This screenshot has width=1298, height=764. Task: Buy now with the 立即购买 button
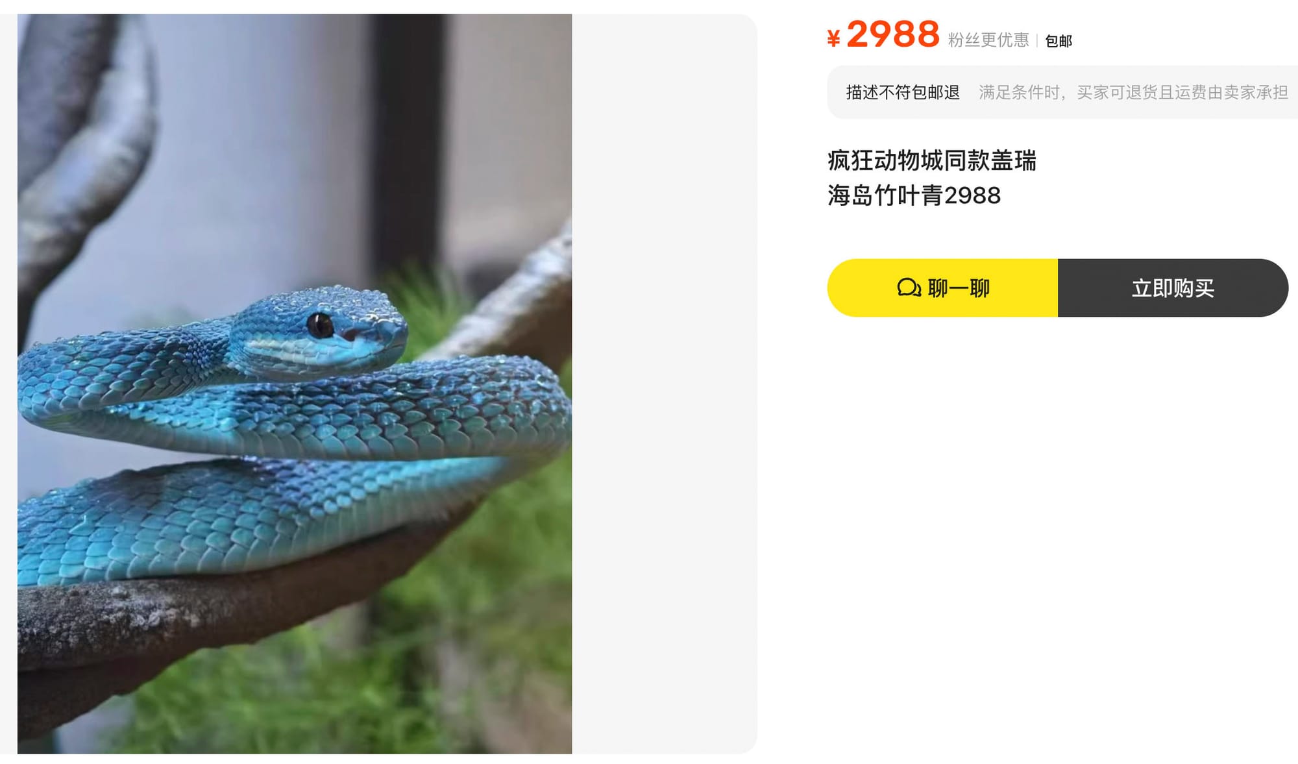[x=1173, y=288]
